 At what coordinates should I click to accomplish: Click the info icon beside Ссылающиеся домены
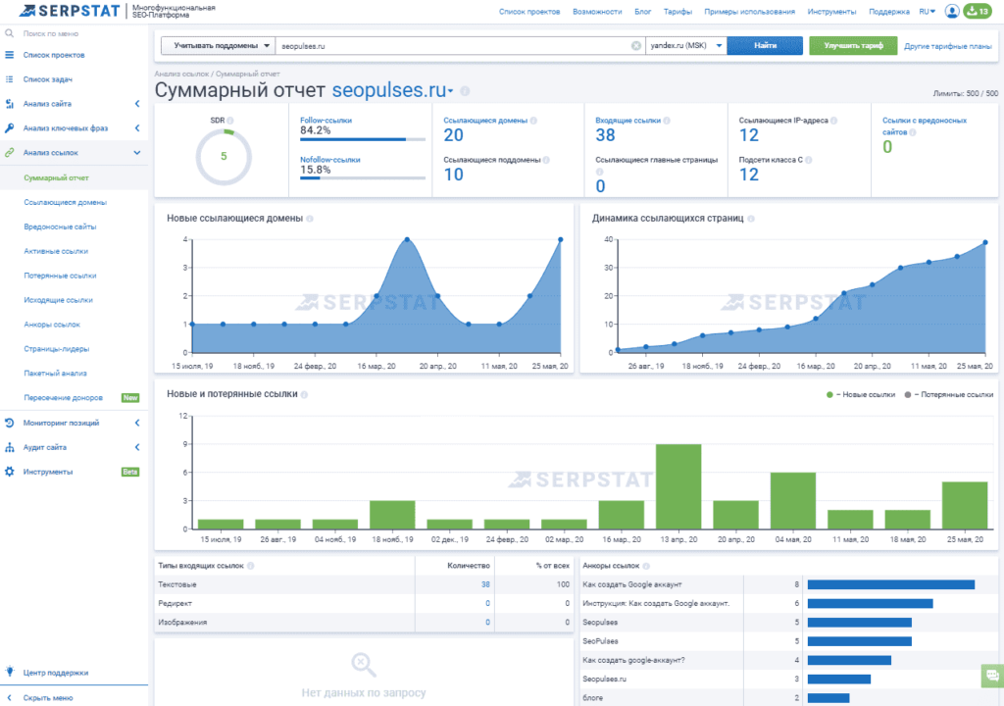pyautogui.click(x=533, y=121)
